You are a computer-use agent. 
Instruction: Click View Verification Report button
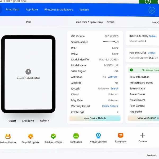[143, 118]
